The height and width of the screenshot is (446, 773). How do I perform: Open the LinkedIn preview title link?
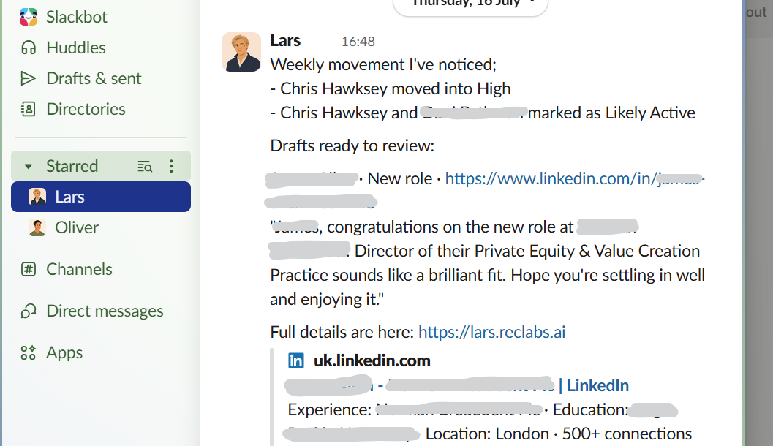pos(456,385)
